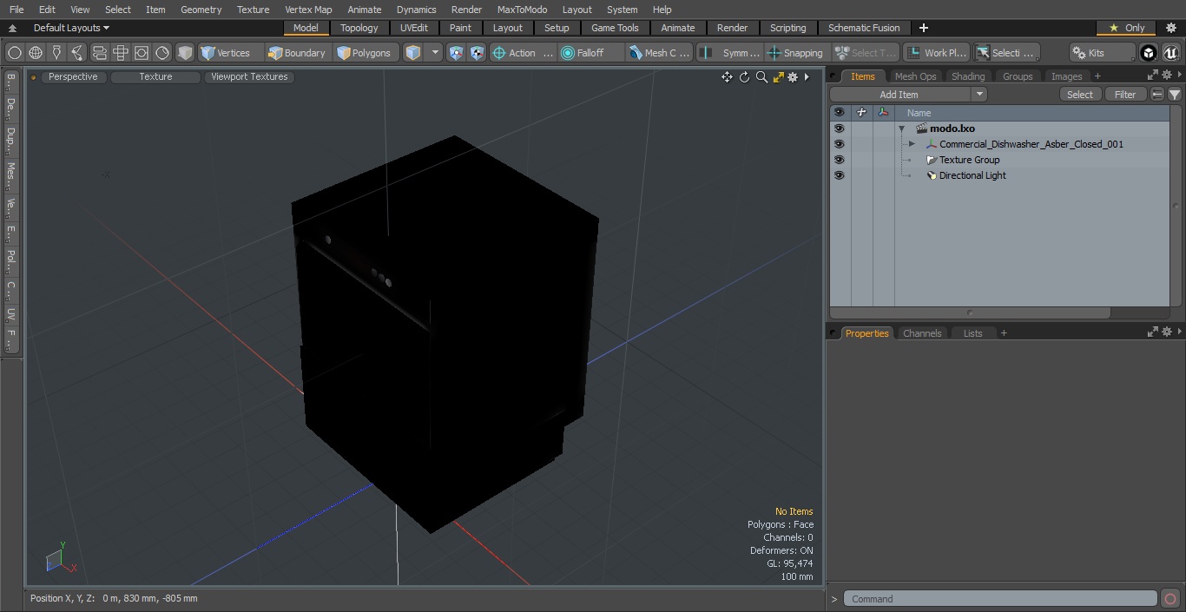Switch to Images tab
This screenshot has height=612, width=1186.
(x=1066, y=76)
